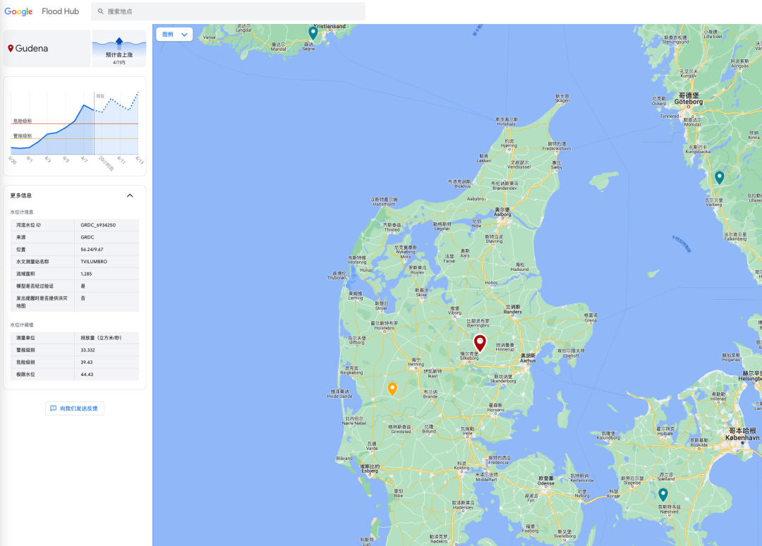
Task: Click the danger threshold value 39.43
Action: coord(87,362)
